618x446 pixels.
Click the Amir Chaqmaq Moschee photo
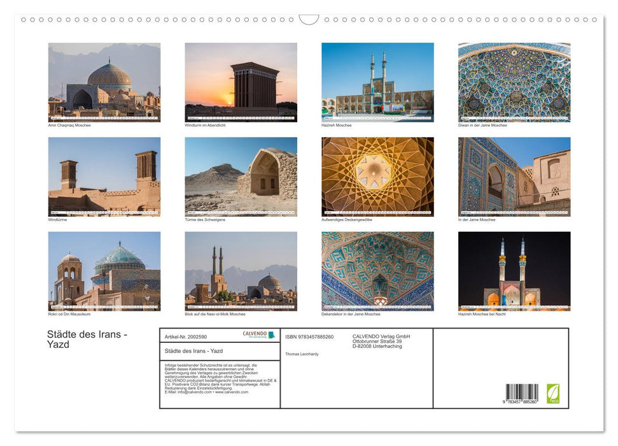coord(104,80)
